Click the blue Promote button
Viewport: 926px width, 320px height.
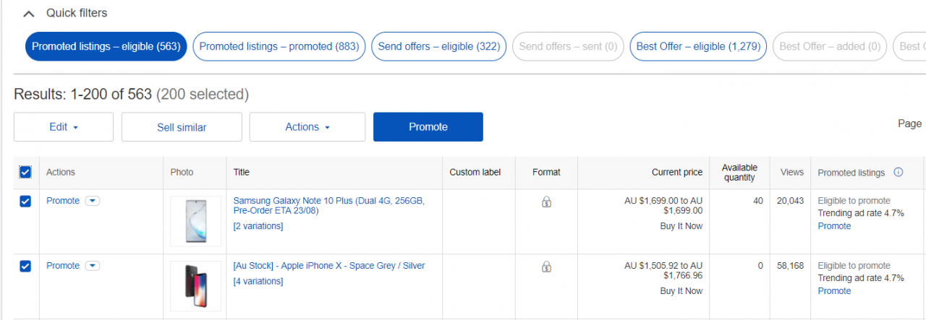(x=428, y=127)
